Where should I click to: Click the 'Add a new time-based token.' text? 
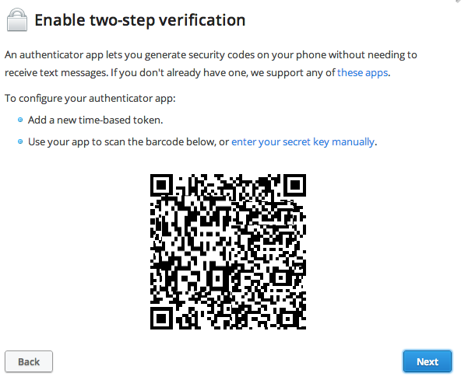pyautogui.click(x=95, y=120)
